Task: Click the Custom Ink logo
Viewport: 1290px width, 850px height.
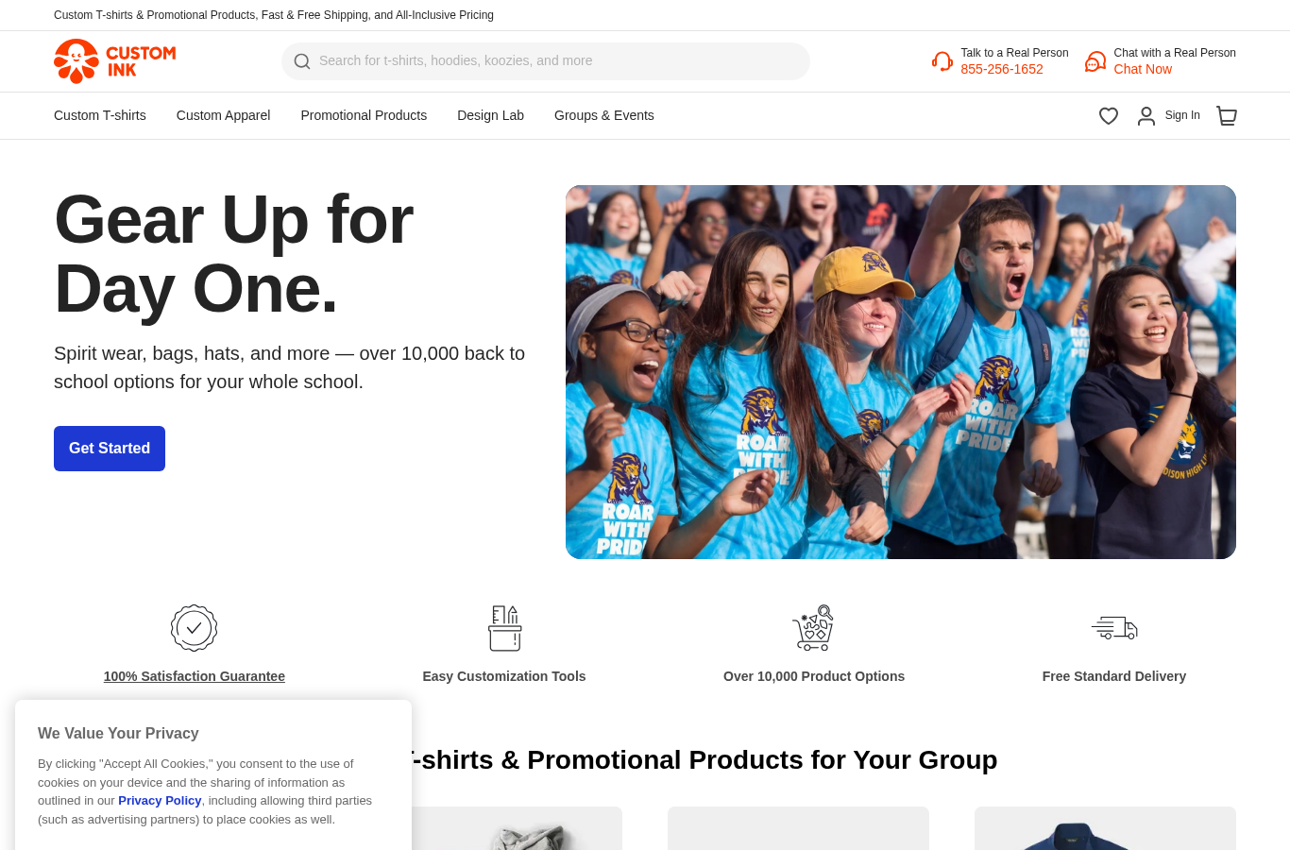Action: [115, 61]
